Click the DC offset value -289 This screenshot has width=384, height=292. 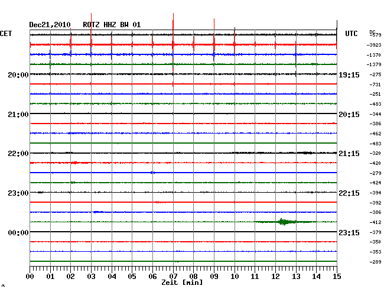pos(375,262)
